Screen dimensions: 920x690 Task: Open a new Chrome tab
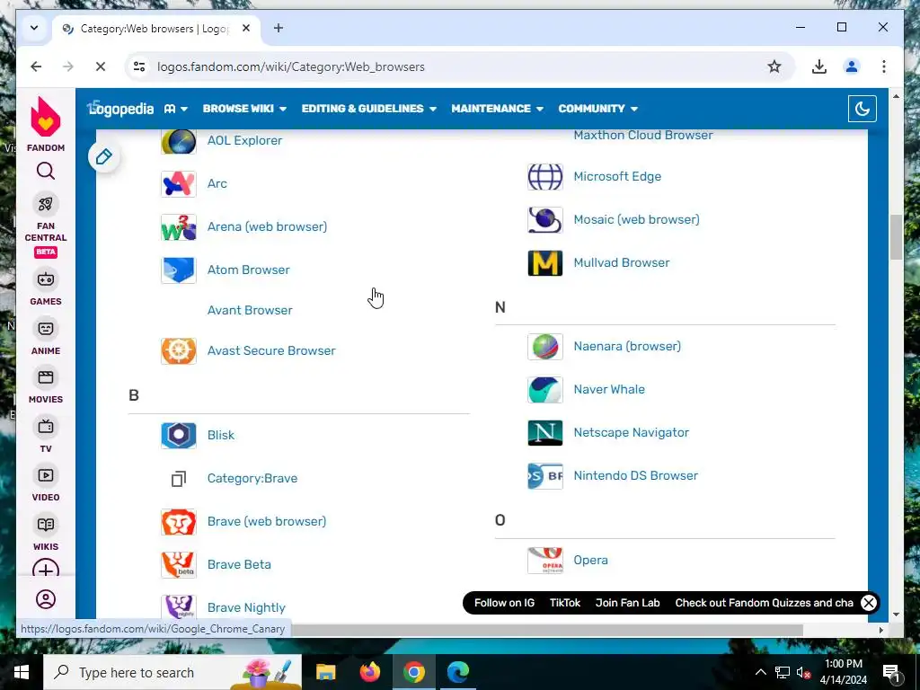[x=279, y=28]
